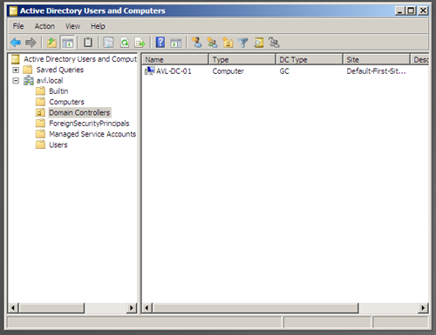This screenshot has width=436, height=335.
Task: Select the Domain Controllers OU
Action: [79, 112]
